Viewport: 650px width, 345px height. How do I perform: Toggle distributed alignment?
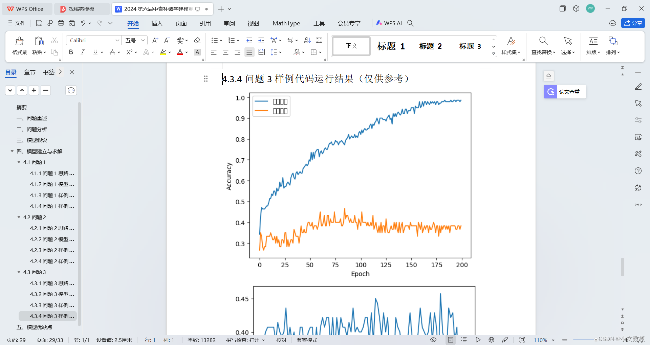(261, 52)
